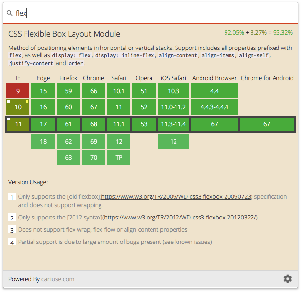Screen dimensions: 301x292
Task: Open settings via the gear icon
Action: [288, 279]
